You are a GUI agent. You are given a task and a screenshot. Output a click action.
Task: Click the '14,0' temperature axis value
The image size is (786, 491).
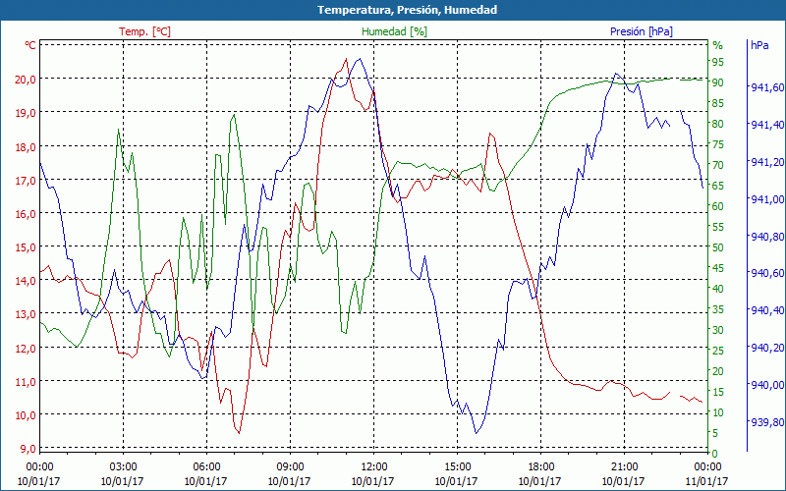point(27,281)
